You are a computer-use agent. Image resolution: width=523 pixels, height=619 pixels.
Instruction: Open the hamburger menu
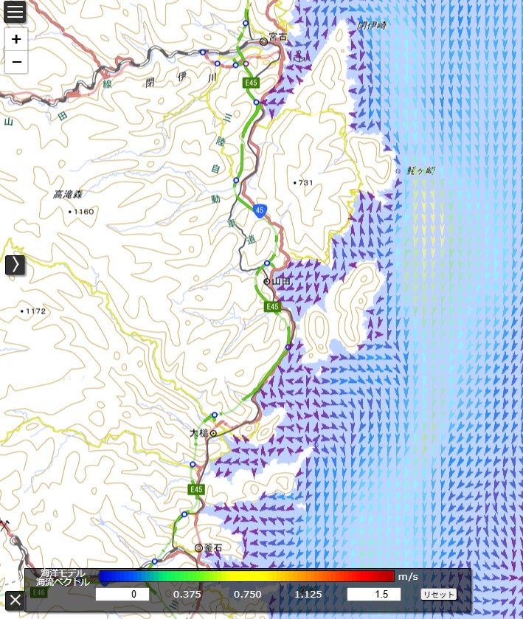pos(15,12)
